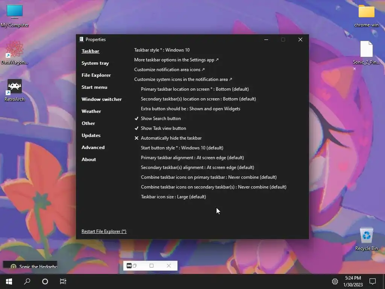The width and height of the screenshot is (385, 289).
Task: Select the RetroArch desktop shortcut
Action: [15, 90]
